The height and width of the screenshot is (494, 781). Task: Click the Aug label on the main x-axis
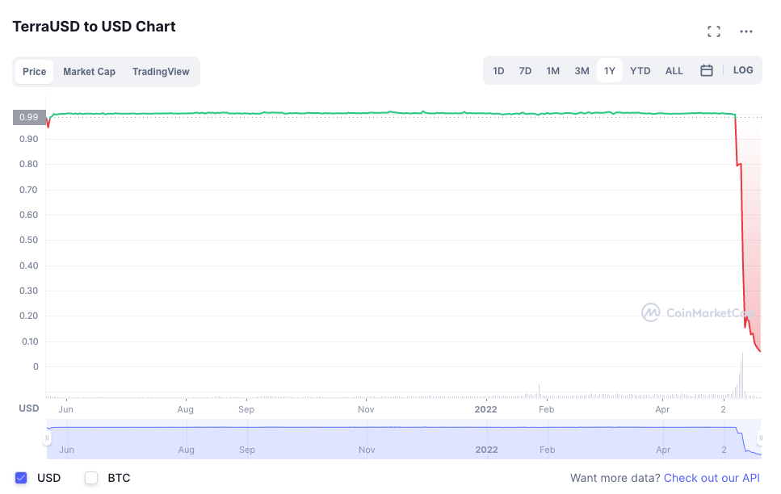click(x=185, y=409)
